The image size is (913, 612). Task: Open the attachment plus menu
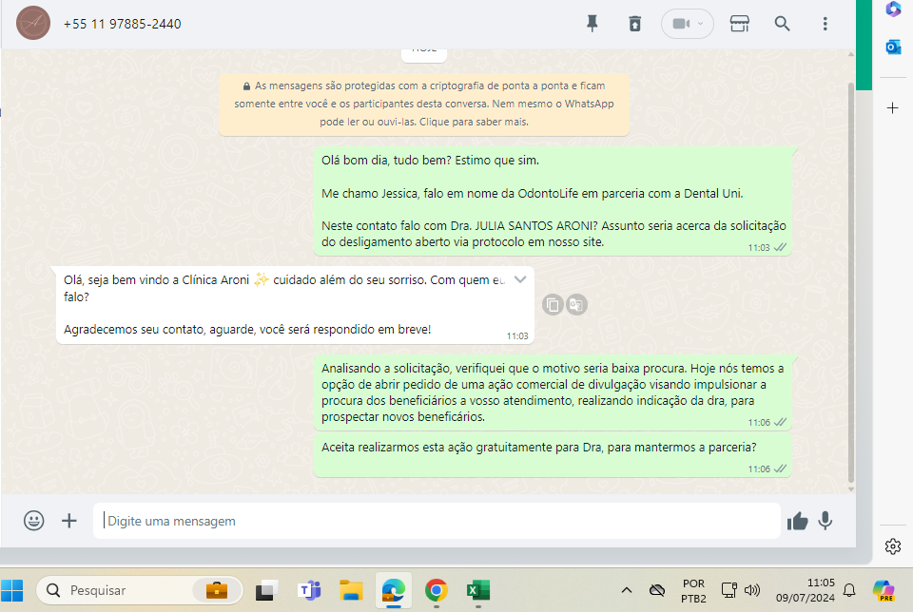(x=69, y=520)
